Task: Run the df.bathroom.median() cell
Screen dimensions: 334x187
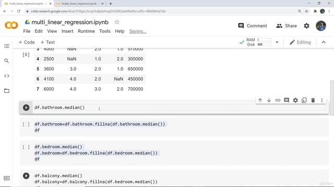Action: tap(26, 108)
